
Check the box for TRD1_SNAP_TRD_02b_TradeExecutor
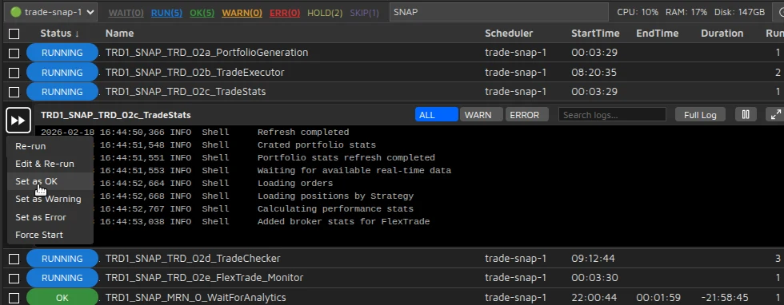tap(14, 73)
